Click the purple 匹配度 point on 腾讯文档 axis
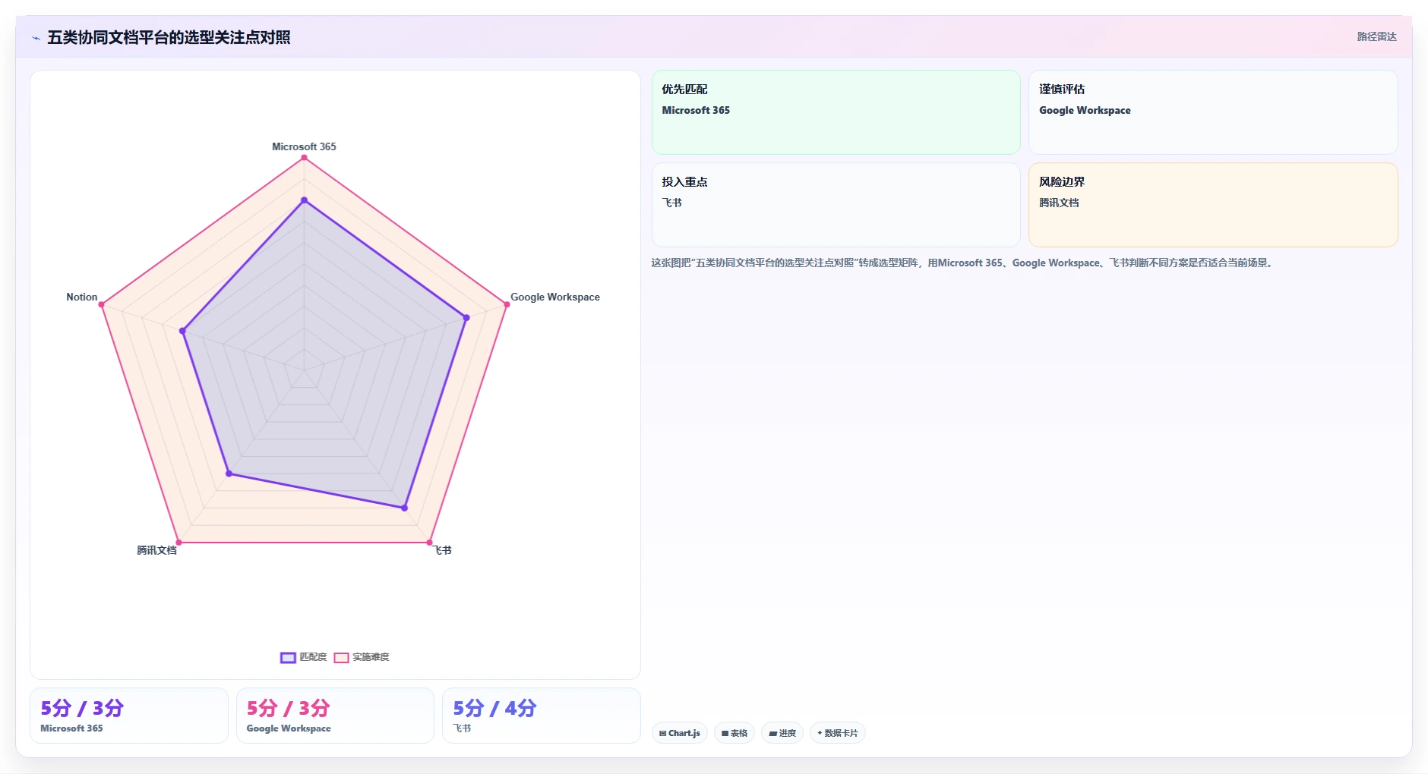The height and width of the screenshot is (774, 1428). point(229,474)
